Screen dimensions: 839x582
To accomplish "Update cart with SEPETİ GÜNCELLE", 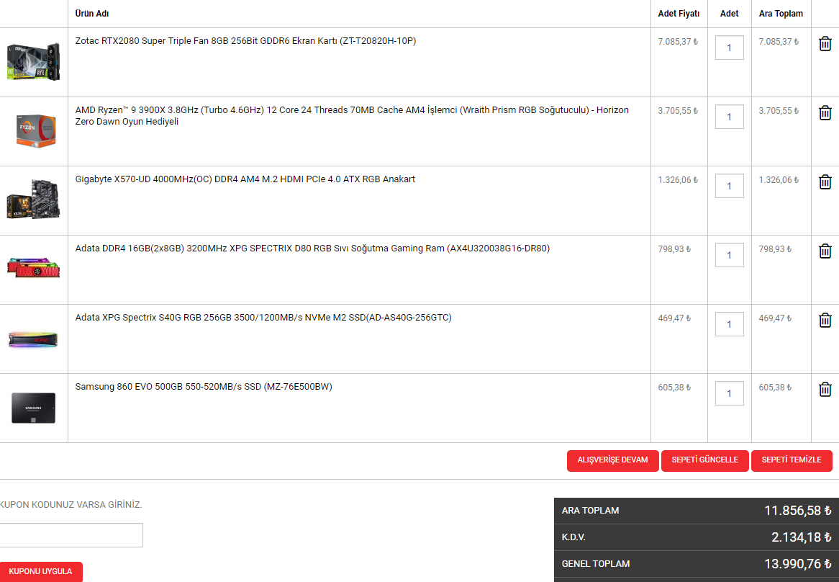I will coord(704,460).
